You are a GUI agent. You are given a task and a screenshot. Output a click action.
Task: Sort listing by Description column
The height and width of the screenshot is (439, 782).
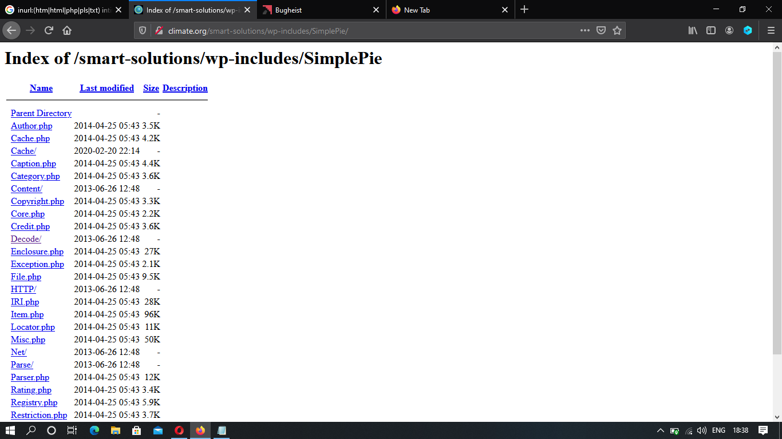coord(185,88)
